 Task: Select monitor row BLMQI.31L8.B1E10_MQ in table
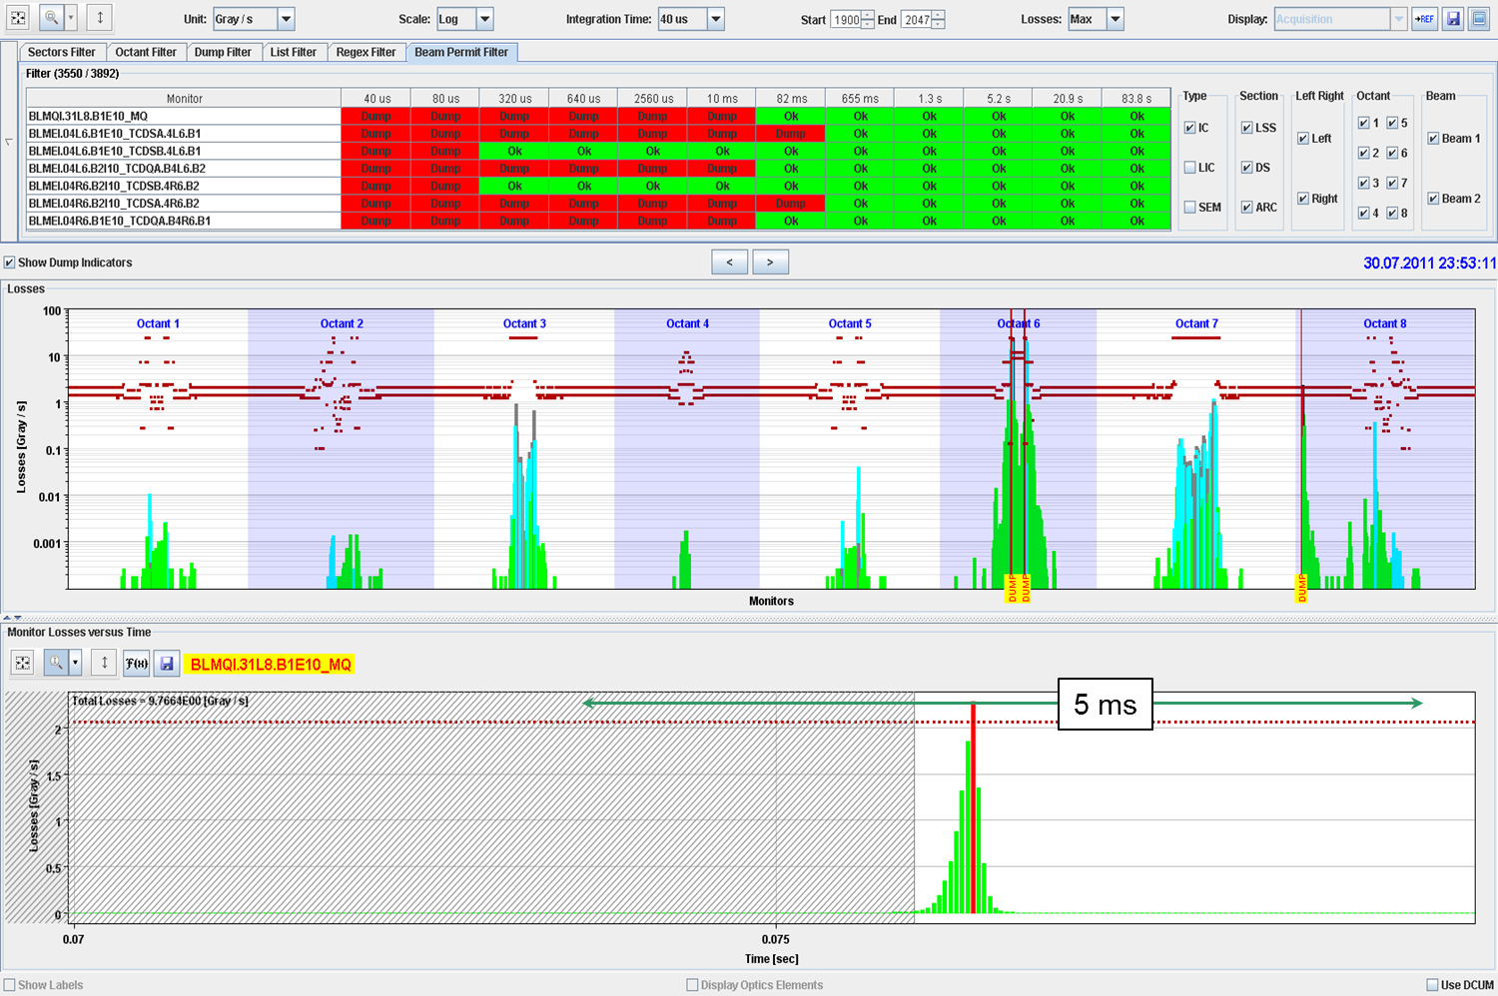184,116
